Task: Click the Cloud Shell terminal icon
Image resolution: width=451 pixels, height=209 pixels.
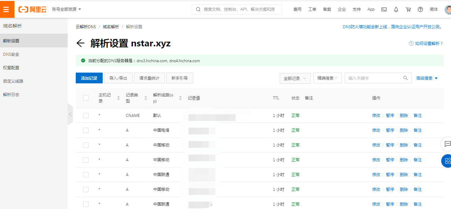Action: pyautogui.click(x=384, y=9)
